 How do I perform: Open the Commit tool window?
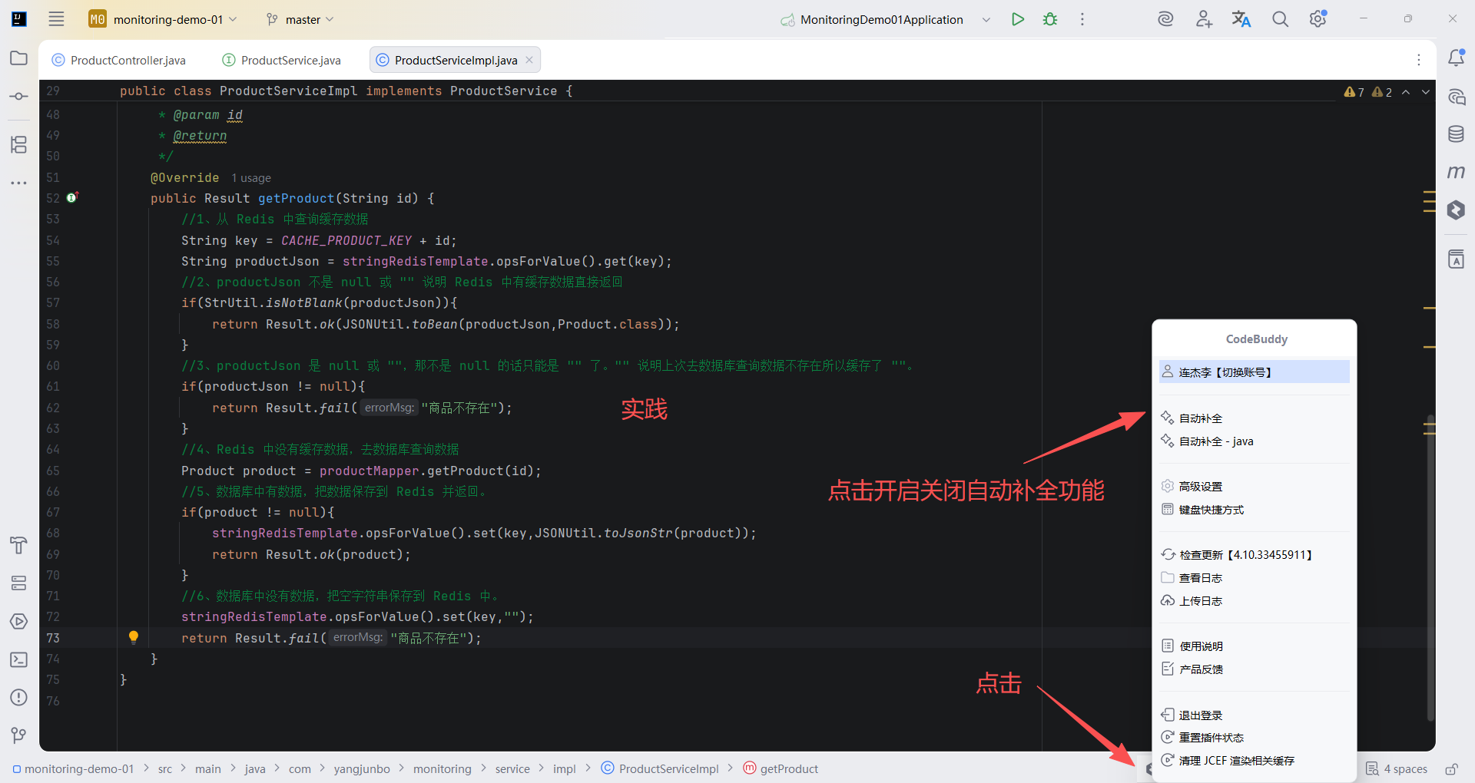pos(19,96)
